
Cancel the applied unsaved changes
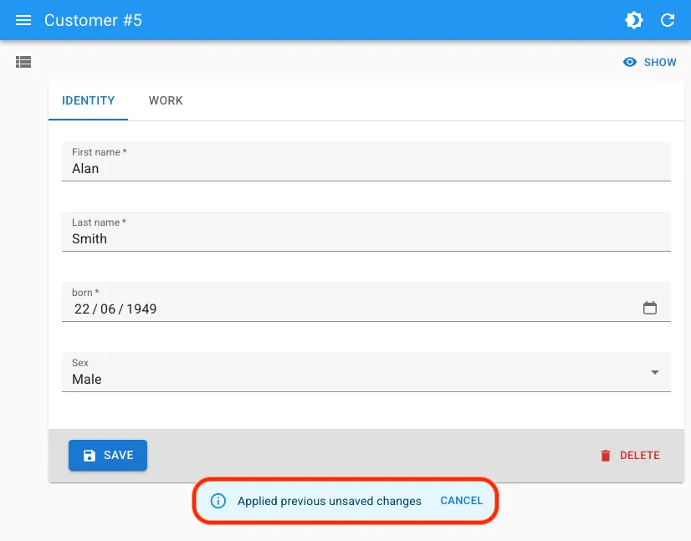click(462, 501)
